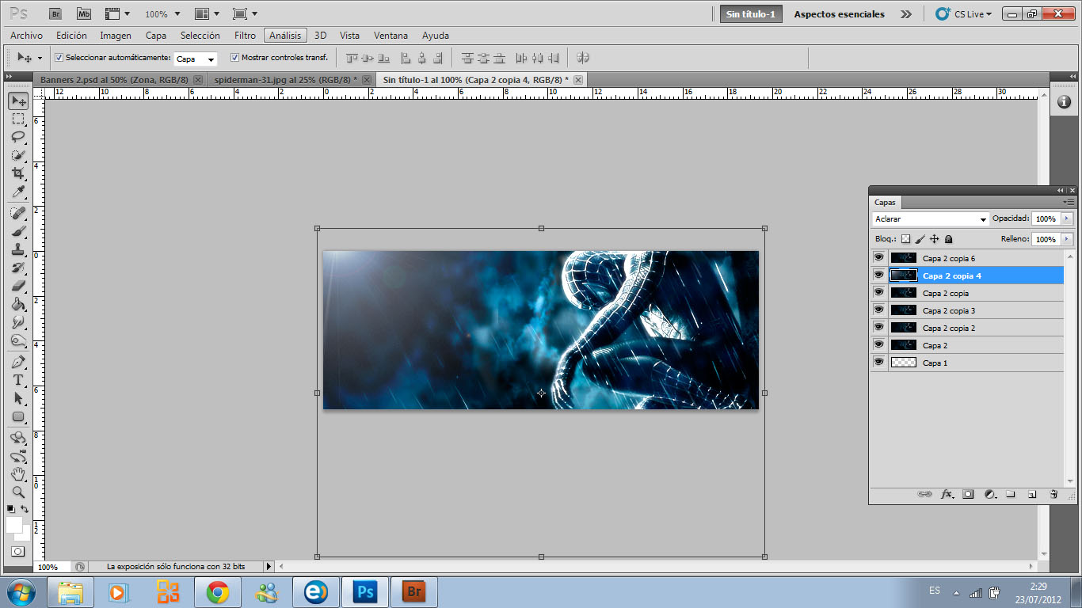Open the Opacidad slider arrow
The image size is (1082, 608).
coord(1066,218)
